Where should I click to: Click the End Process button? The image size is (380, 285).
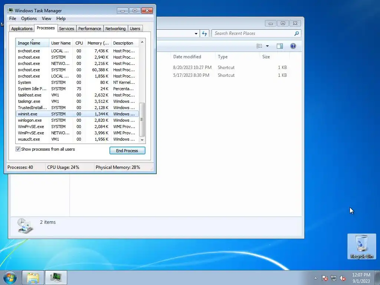click(127, 151)
